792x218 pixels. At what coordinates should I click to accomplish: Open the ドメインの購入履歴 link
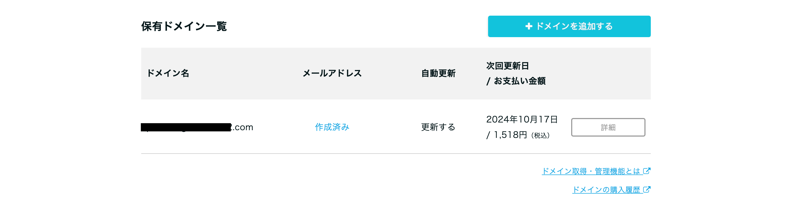click(606, 190)
